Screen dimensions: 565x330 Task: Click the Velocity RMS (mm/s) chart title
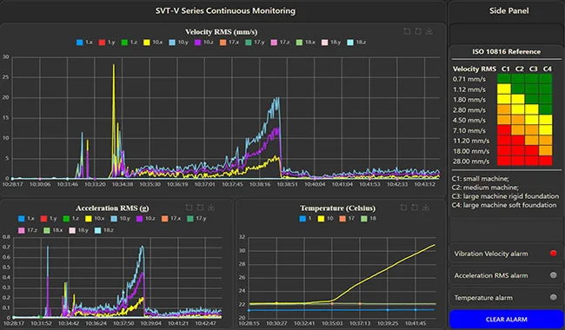(x=221, y=32)
